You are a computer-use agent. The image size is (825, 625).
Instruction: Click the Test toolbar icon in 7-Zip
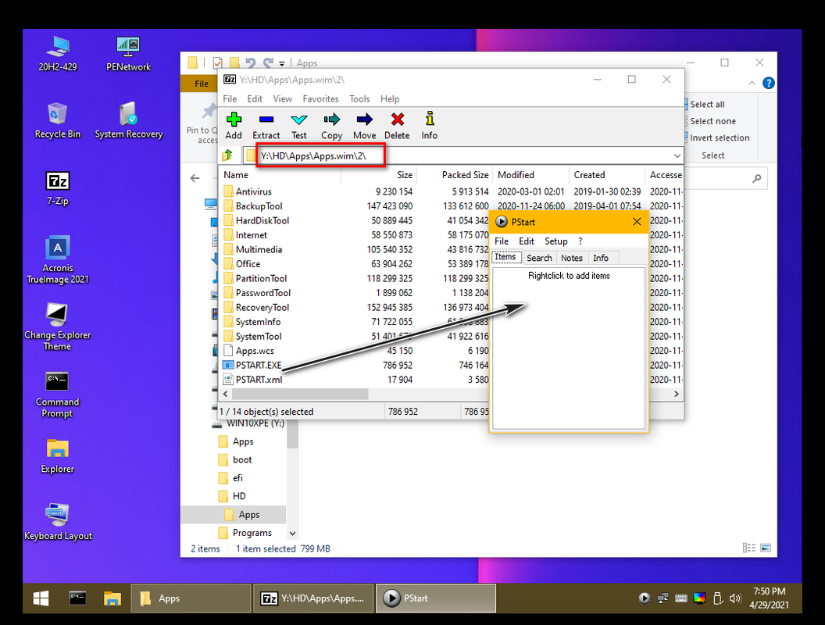pyautogui.click(x=299, y=126)
